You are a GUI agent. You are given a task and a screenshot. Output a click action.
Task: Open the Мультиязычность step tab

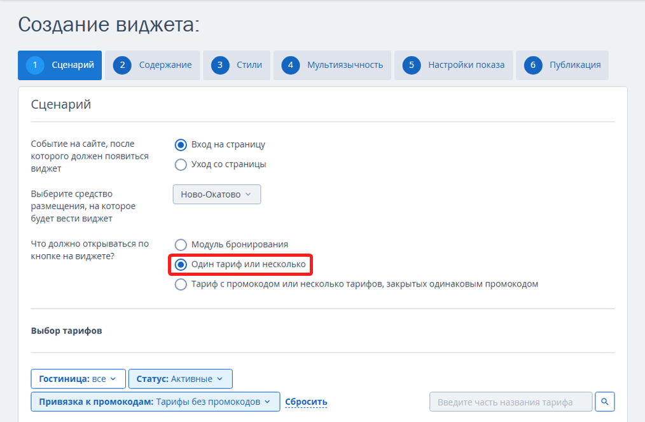(x=333, y=65)
